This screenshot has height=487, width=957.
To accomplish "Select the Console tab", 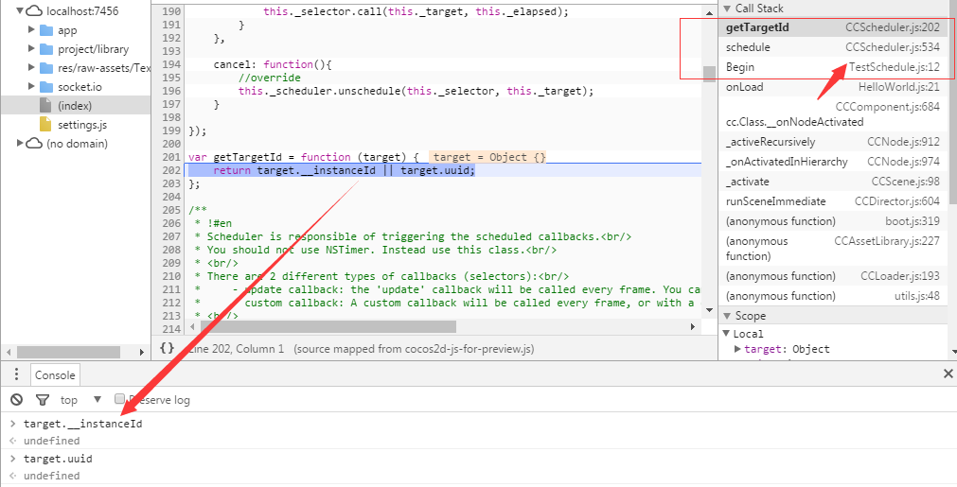I will (x=55, y=374).
